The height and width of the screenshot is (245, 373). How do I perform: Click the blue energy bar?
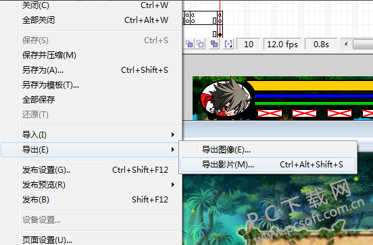click(x=314, y=96)
